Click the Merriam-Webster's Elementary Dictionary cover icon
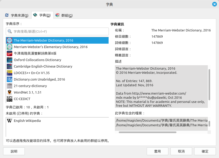Viewport: 219px width, 158px height. pyautogui.click(x=9, y=47)
